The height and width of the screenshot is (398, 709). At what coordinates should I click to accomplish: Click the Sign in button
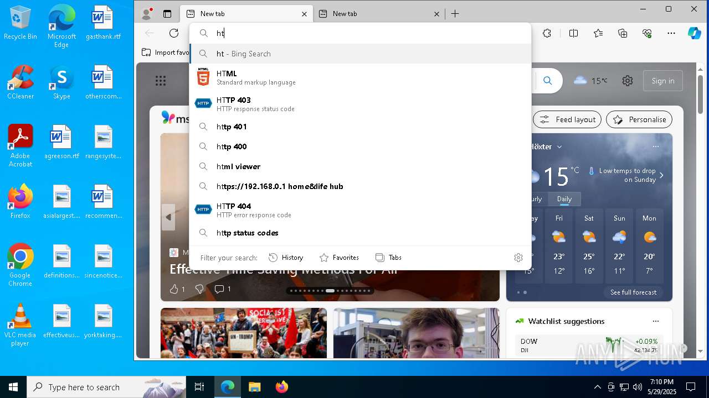point(663,81)
